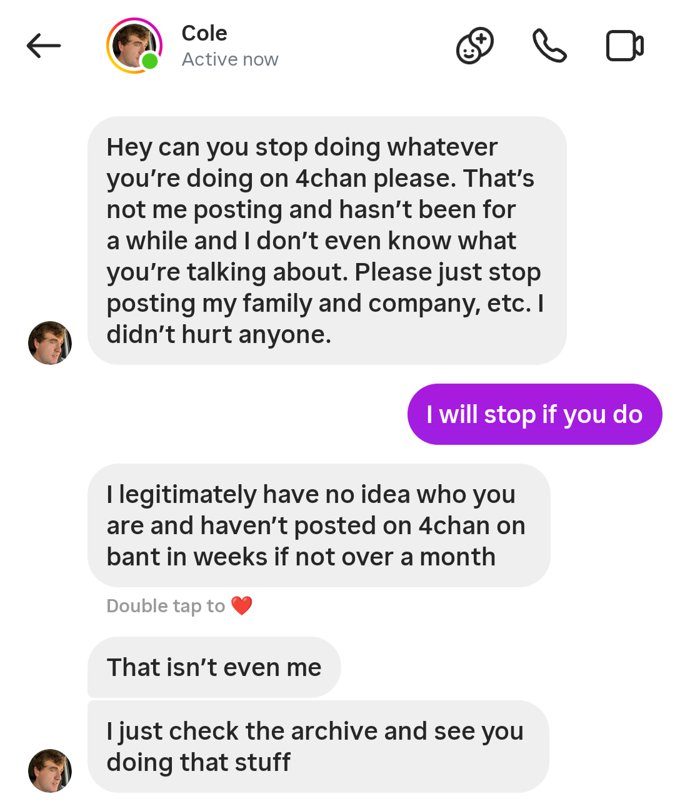Select the "Hey can you stop" message bubble
675x809 pixels.
click(x=327, y=241)
